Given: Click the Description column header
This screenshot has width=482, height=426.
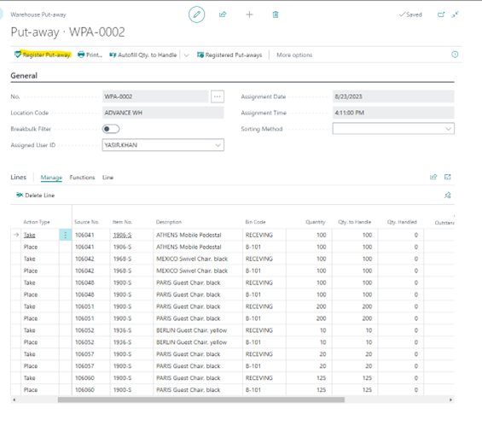Looking at the screenshot, I should click(x=169, y=222).
